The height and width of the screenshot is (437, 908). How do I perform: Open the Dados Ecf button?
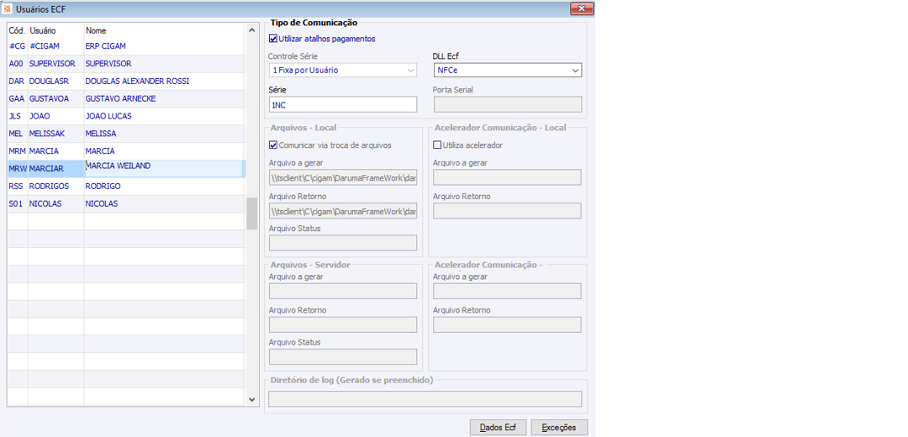click(498, 428)
